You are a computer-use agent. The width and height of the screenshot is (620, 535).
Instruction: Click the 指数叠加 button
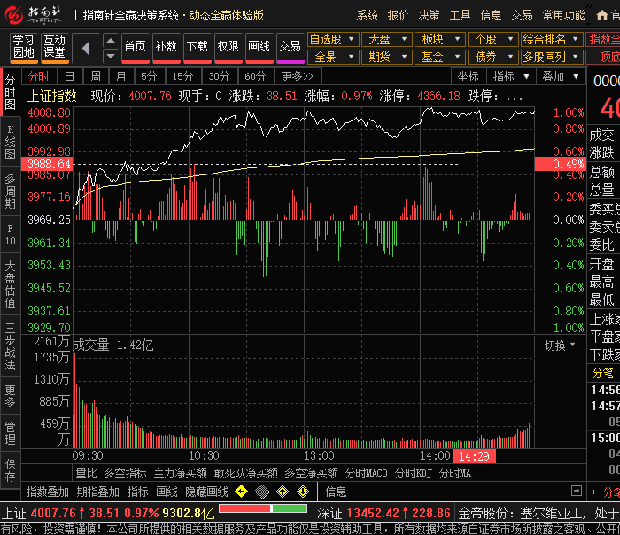click(48, 492)
